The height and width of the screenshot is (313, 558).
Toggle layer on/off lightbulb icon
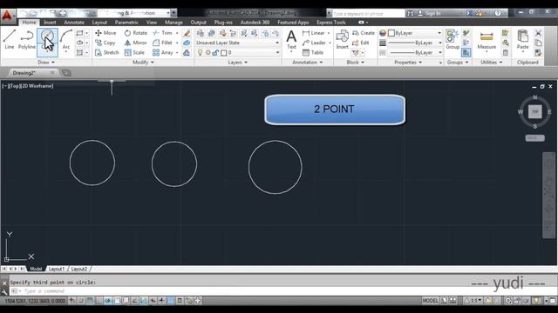(200, 52)
